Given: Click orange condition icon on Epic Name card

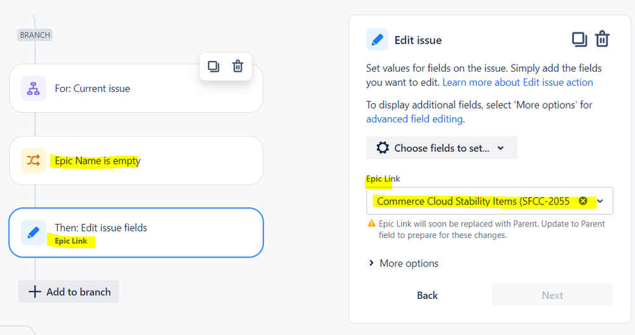Looking at the screenshot, I should (33, 161).
